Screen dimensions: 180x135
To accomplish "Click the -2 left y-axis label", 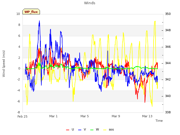I will [19, 79].
